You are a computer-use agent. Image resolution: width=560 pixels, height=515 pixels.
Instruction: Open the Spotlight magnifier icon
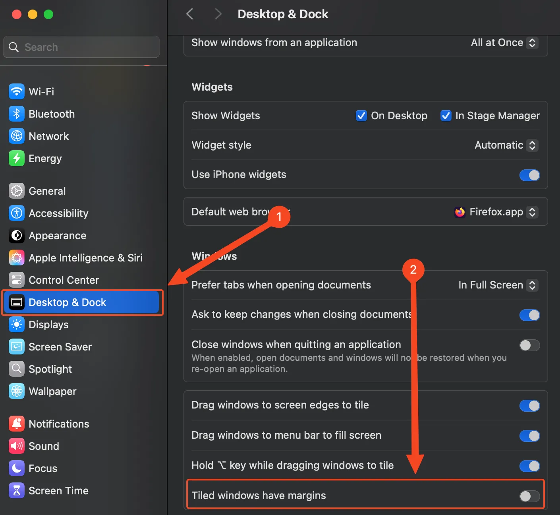[x=17, y=369]
